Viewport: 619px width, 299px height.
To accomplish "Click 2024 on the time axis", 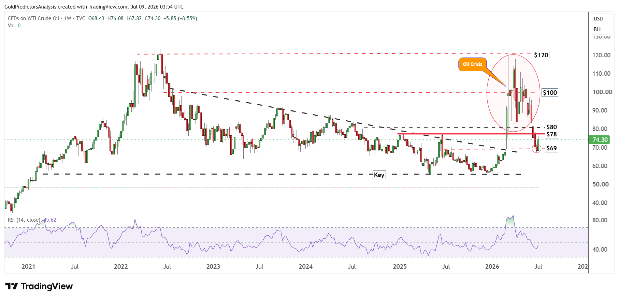I will 306,267.
